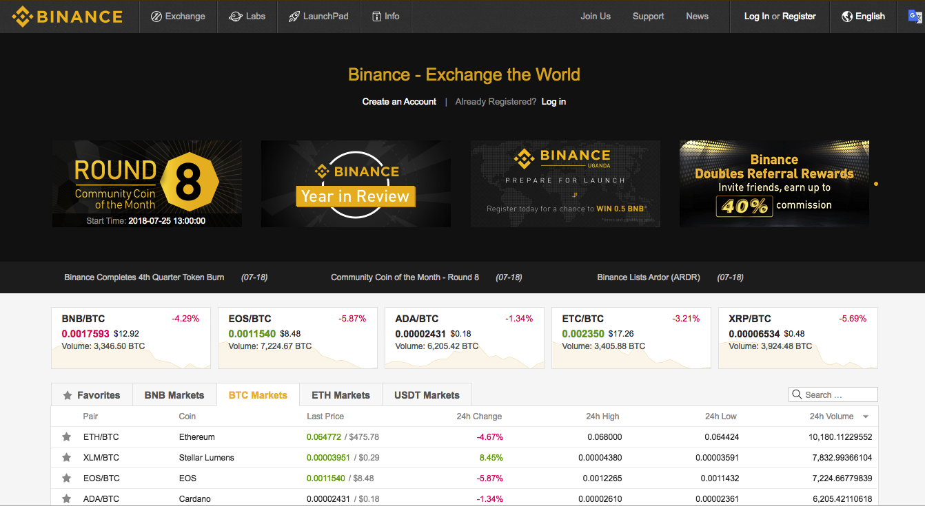Click the Favorites tab star icon

(68, 396)
